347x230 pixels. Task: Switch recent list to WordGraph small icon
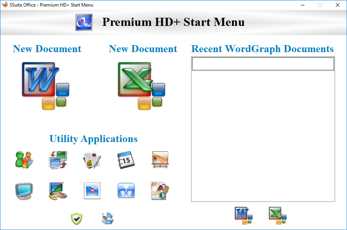point(243,216)
